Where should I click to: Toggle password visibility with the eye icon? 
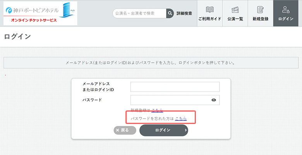pyautogui.click(x=214, y=100)
